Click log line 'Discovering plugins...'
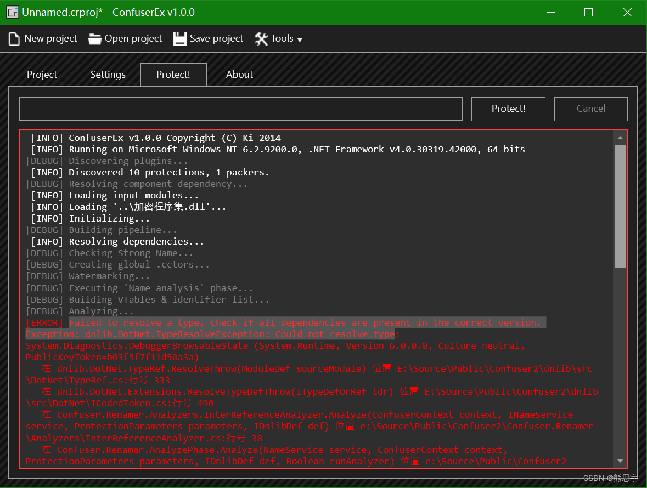 (106, 161)
